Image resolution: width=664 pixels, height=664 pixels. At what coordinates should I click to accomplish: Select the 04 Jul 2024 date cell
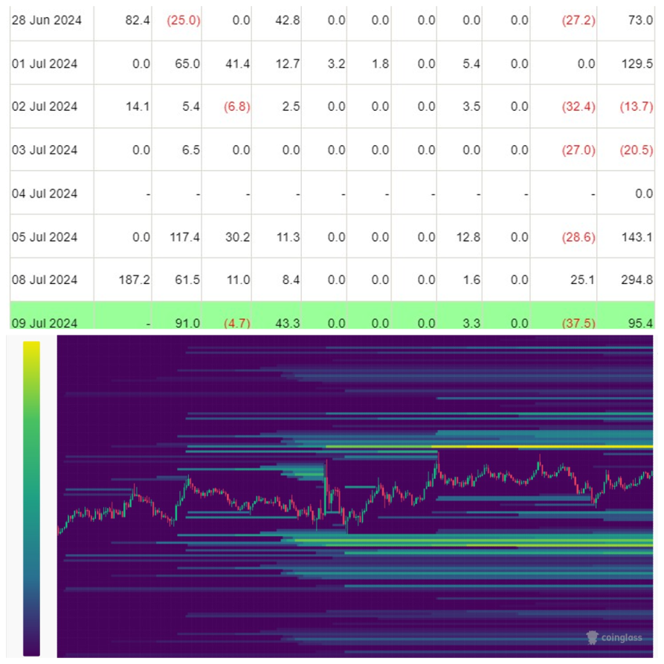pos(51,193)
